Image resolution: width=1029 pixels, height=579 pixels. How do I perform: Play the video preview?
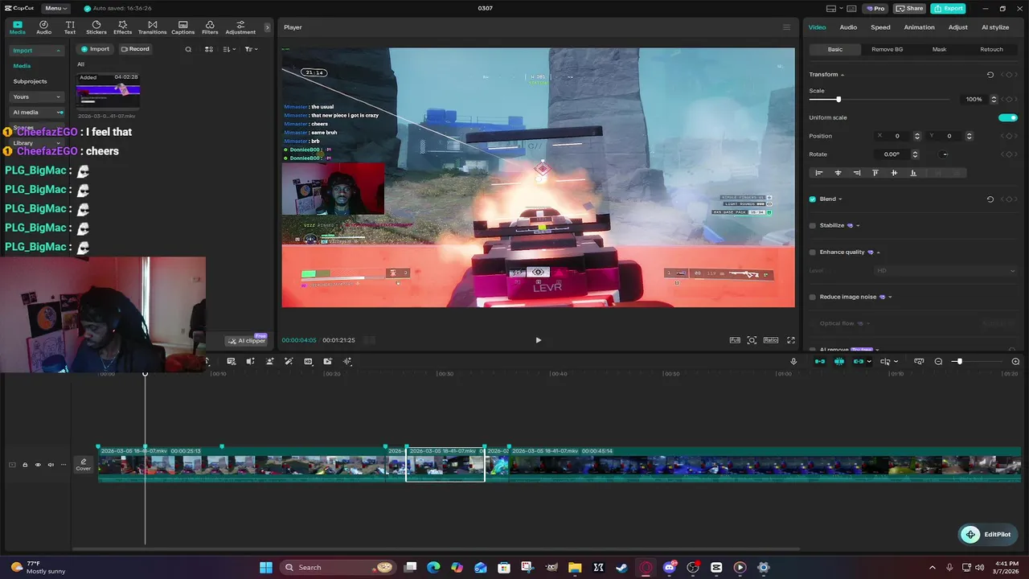coord(538,340)
